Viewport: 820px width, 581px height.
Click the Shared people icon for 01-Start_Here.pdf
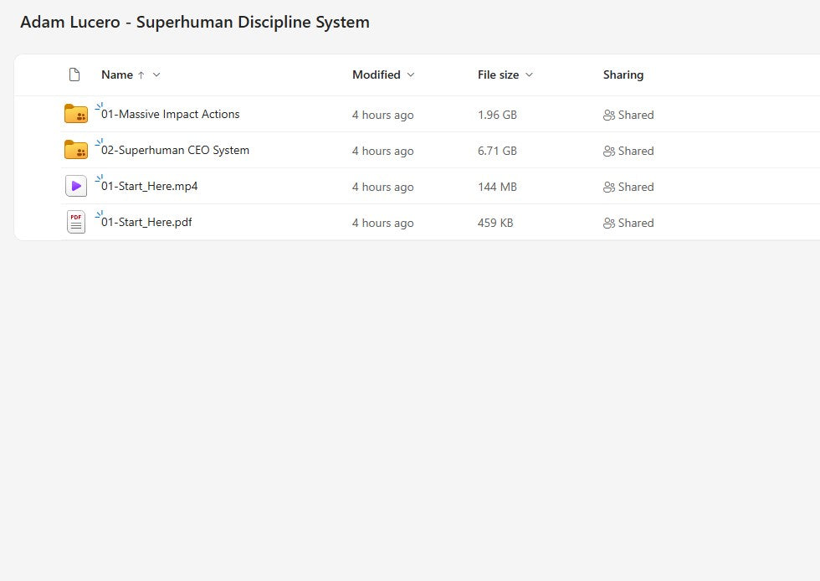608,223
